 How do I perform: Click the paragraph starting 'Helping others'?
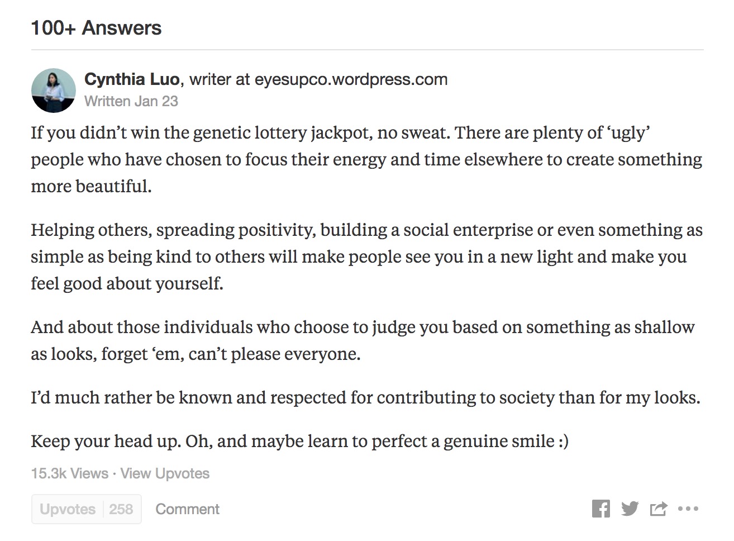click(366, 257)
